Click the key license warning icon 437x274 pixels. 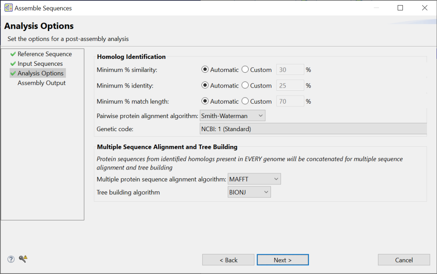click(22, 259)
